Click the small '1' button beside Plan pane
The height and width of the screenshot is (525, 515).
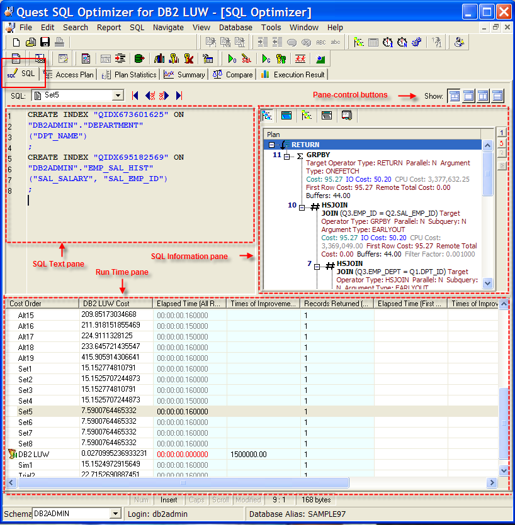coord(502,132)
